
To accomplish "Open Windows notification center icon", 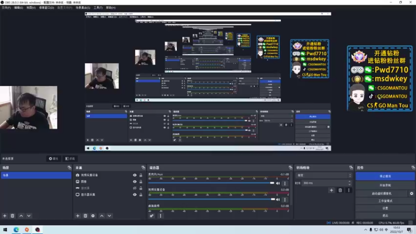I will coord(409,229).
